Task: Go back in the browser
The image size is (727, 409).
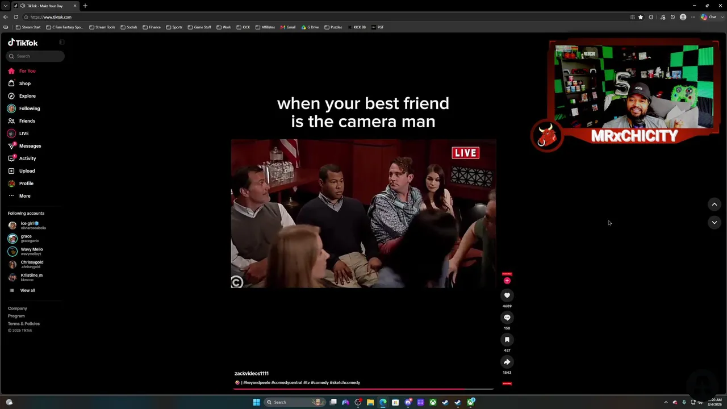Action: 6,17
